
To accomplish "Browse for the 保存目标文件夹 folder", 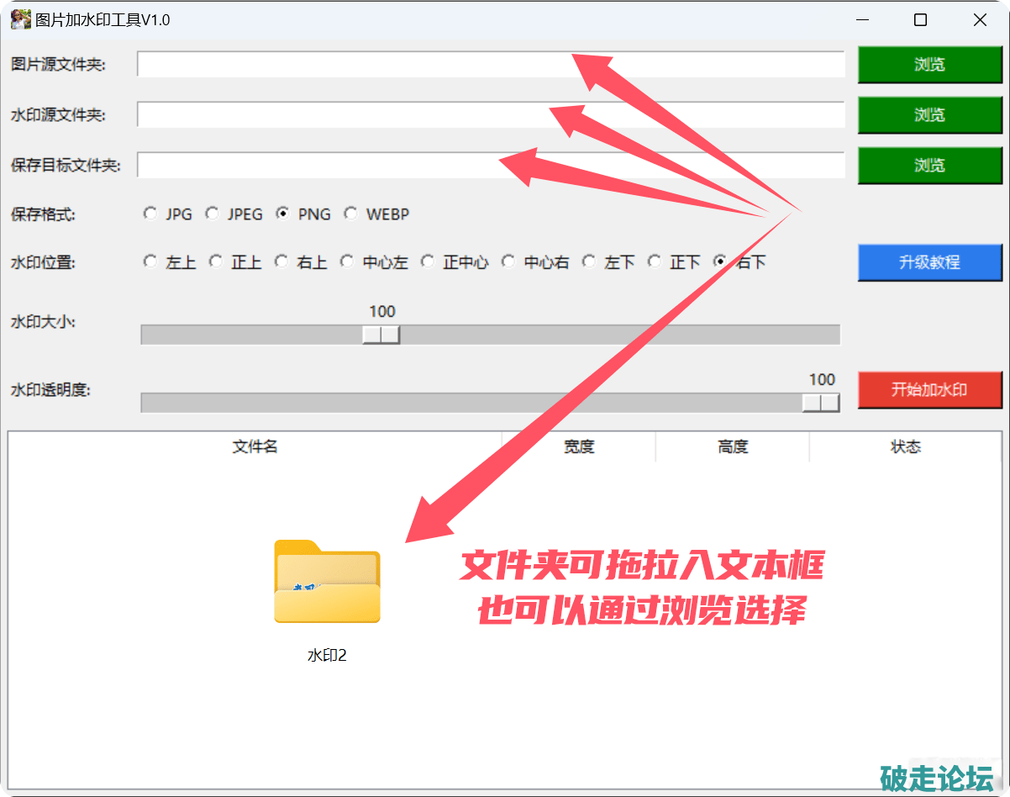I will pyautogui.click(x=929, y=166).
